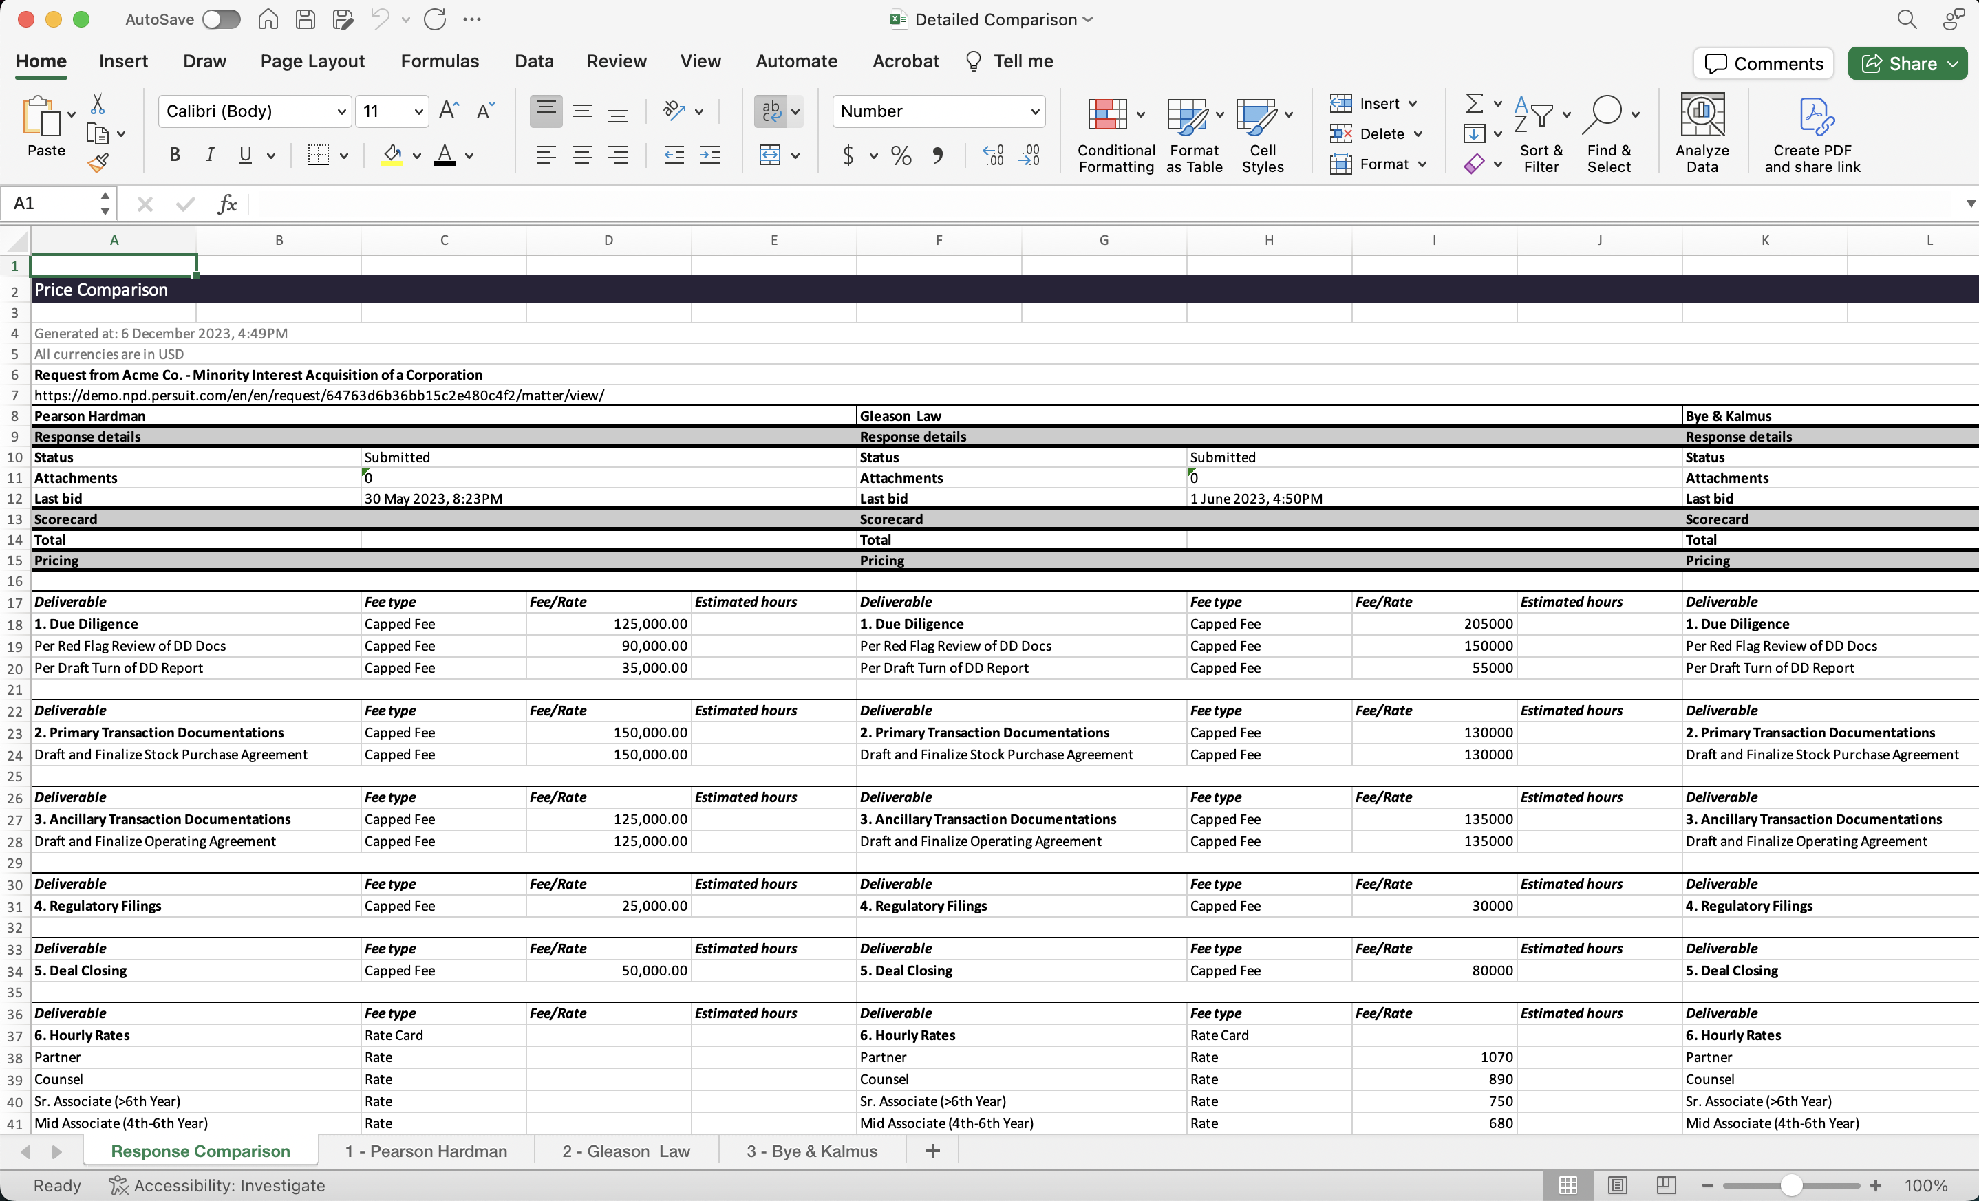Add a new sheet with plus button
This screenshot has height=1201, width=1979.
932,1151
